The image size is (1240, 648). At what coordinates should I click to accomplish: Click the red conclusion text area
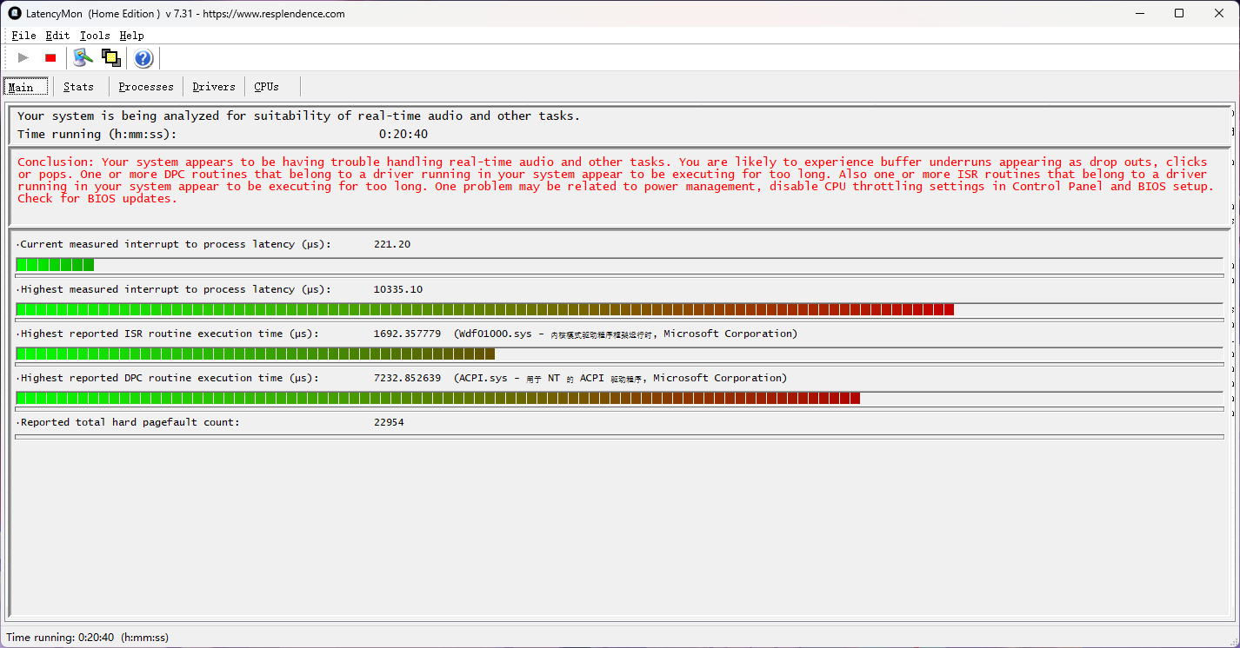point(616,181)
